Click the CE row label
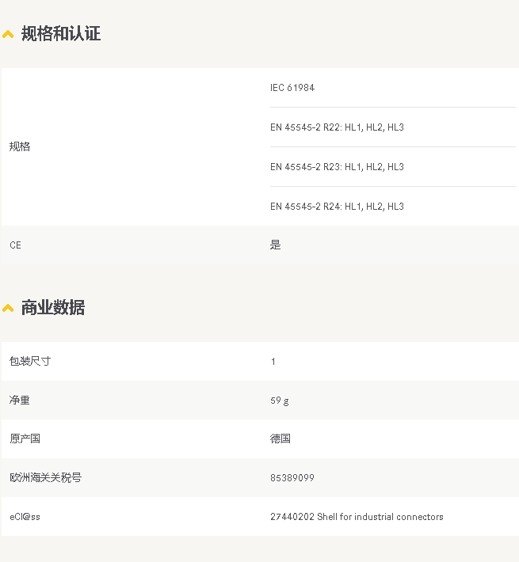Image resolution: width=519 pixels, height=562 pixels. 16,245
